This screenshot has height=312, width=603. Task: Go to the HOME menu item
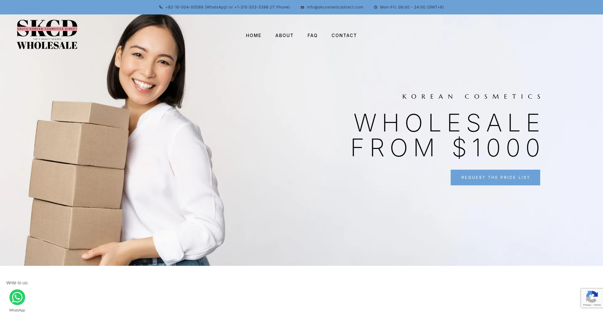tap(253, 36)
